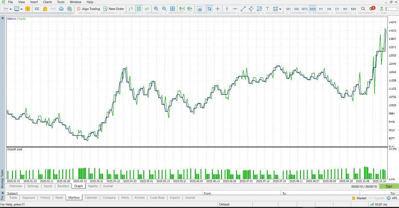This screenshot has width=399, height=208.
Task: Open the Market shopping bag icon
Action: click(45, 9)
